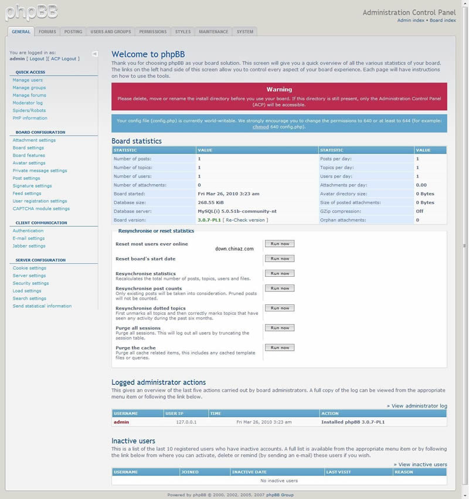Screen dimensions: 469x499
Task: Click the phpBB logo
Action: click(31, 12)
